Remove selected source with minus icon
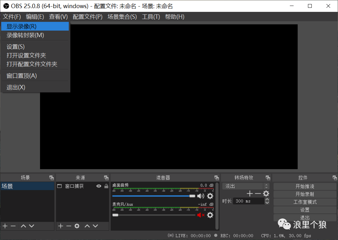Image resolution: width=338 pixels, height=240 pixels. pyautogui.click(x=69, y=226)
